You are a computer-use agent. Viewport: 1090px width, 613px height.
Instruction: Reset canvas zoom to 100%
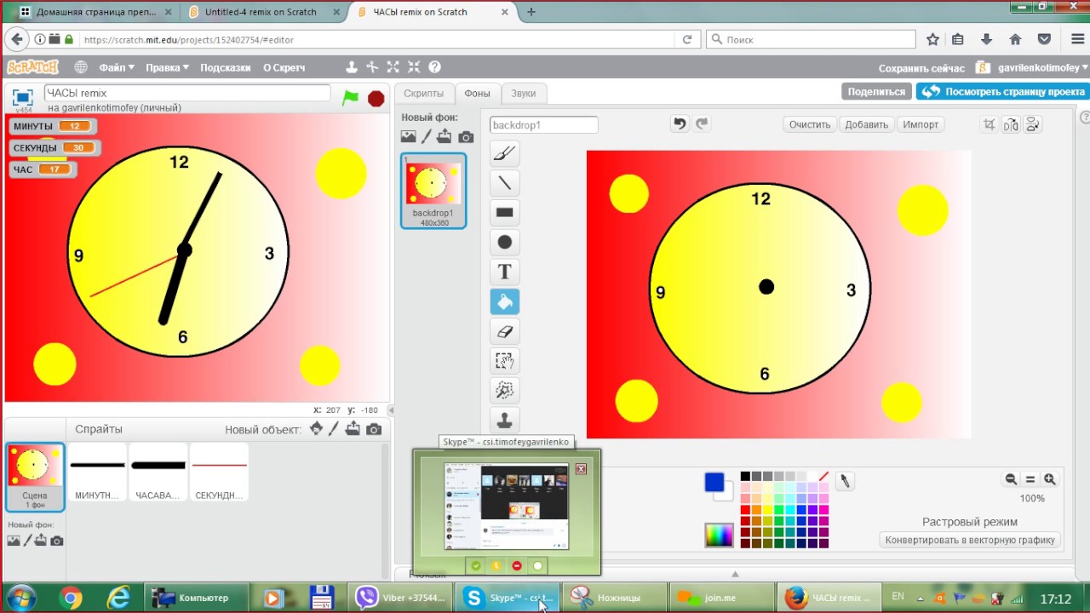click(x=1030, y=480)
